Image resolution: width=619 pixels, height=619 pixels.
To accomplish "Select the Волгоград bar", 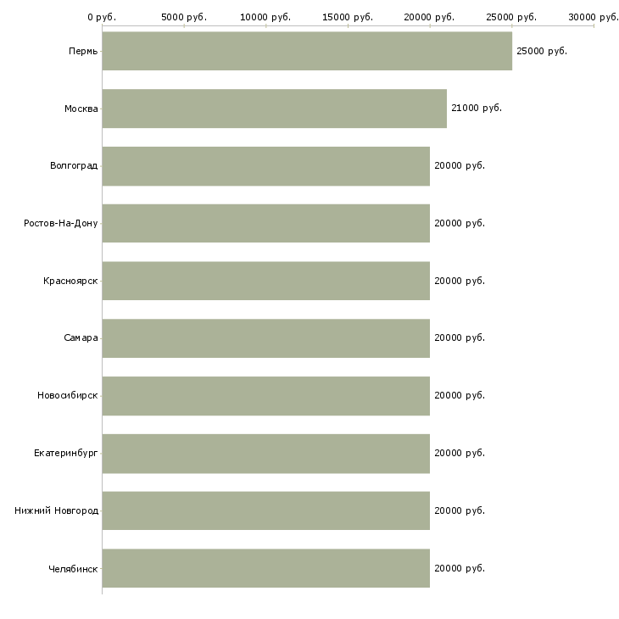I will pyautogui.click(x=265, y=166).
